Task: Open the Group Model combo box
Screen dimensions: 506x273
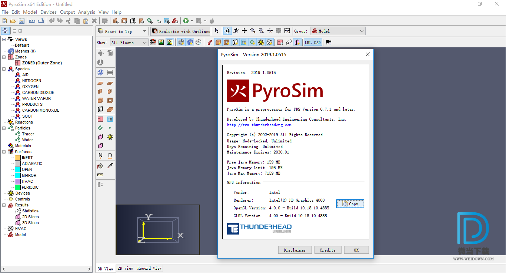Action: (x=337, y=31)
